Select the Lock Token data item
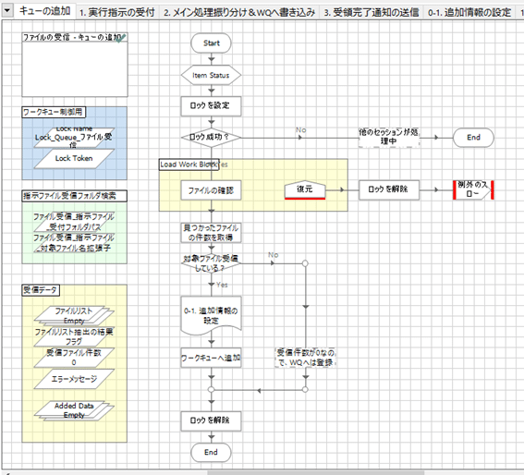This screenshot has height=475, width=524. coord(74,158)
